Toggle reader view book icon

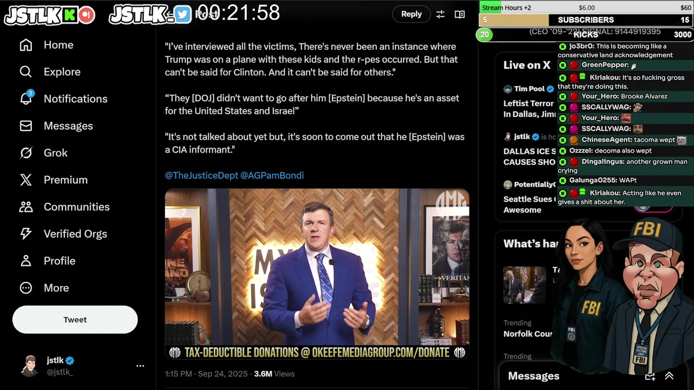(460, 15)
